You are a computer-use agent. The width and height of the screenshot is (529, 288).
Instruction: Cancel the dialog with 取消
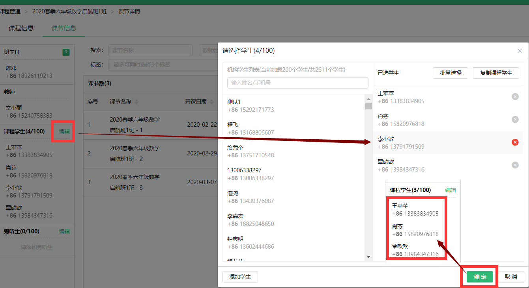pyautogui.click(x=511, y=277)
